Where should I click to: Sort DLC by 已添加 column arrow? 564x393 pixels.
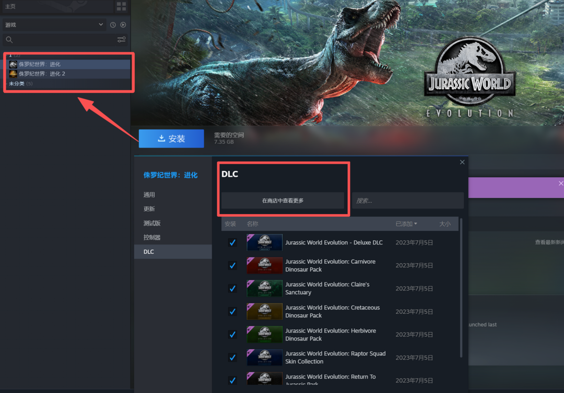click(x=416, y=224)
